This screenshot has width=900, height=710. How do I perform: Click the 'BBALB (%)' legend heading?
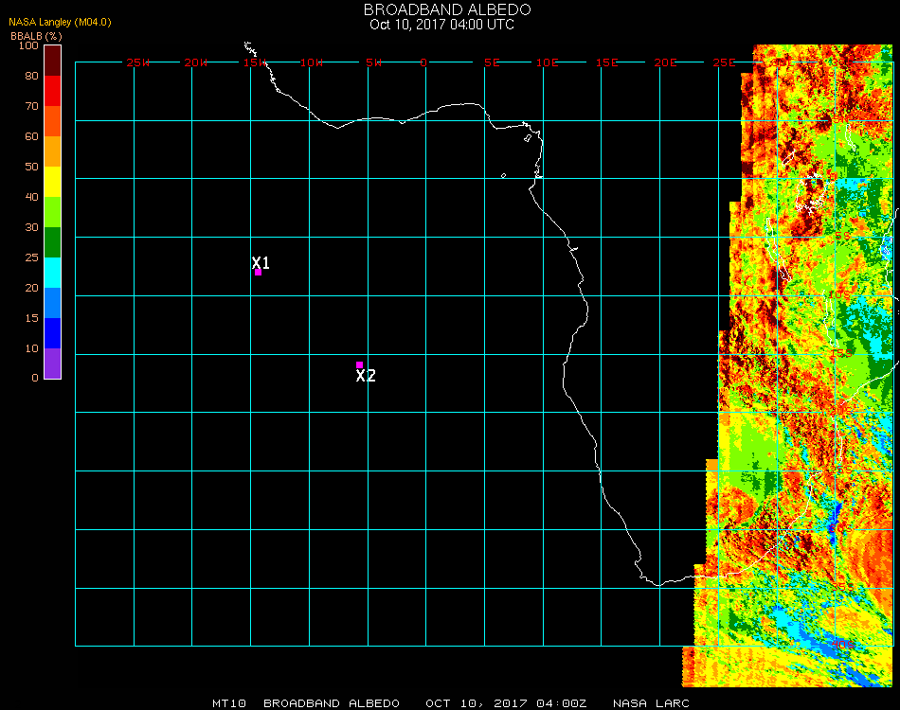(36, 36)
